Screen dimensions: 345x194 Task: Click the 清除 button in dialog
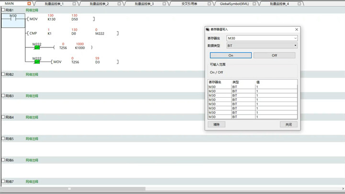pyautogui.click(x=216, y=125)
